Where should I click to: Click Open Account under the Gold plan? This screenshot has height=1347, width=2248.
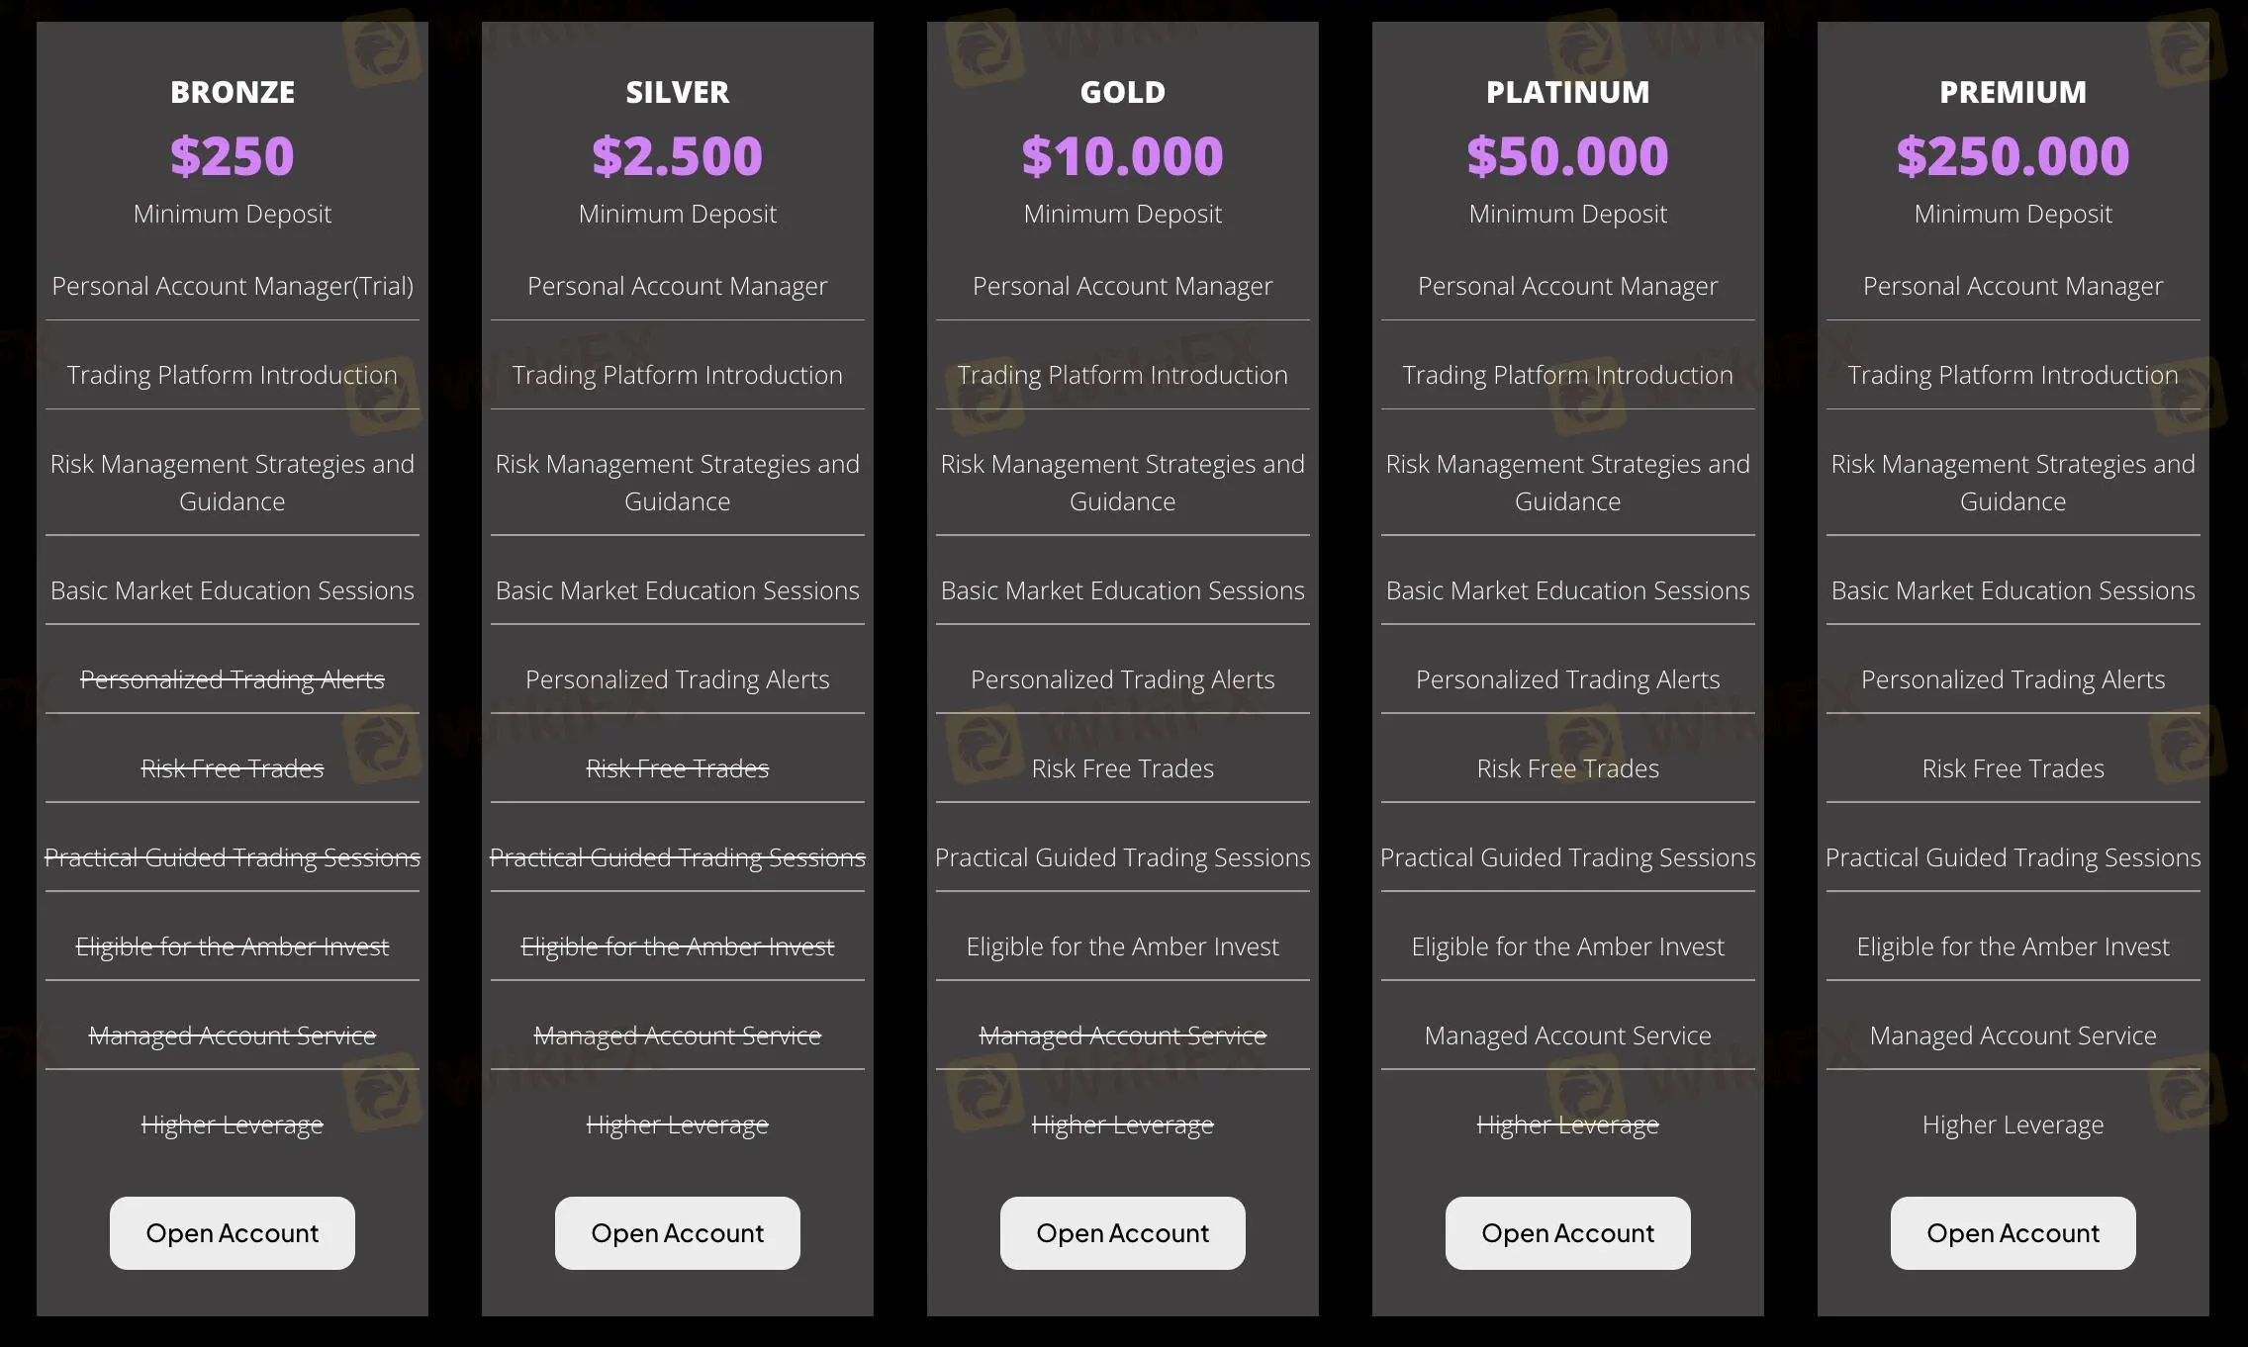[1122, 1232]
